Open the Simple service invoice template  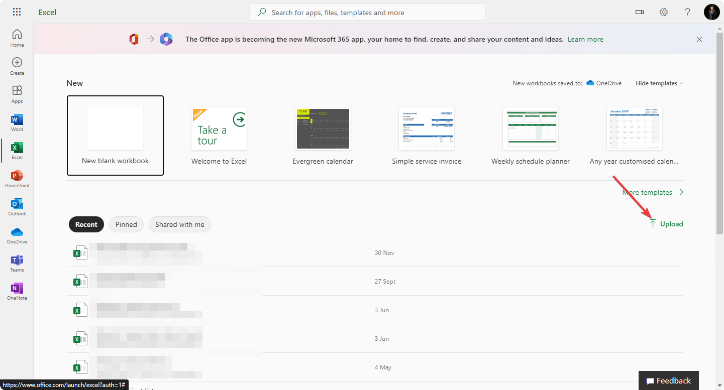(427, 136)
